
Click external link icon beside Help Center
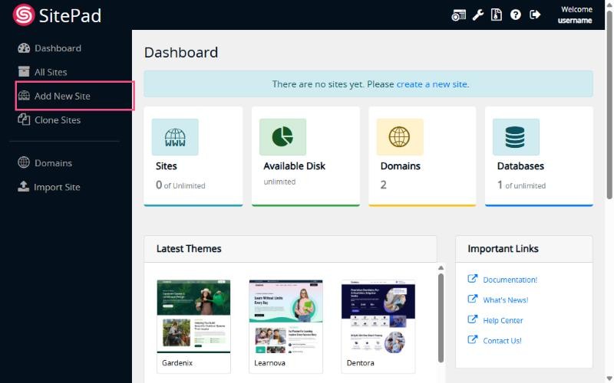click(473, 319)
